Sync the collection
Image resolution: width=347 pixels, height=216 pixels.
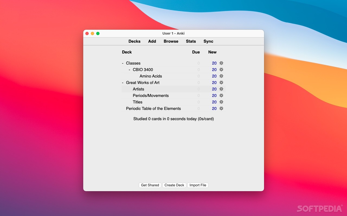pyautogui.click(x=208, y=41)
